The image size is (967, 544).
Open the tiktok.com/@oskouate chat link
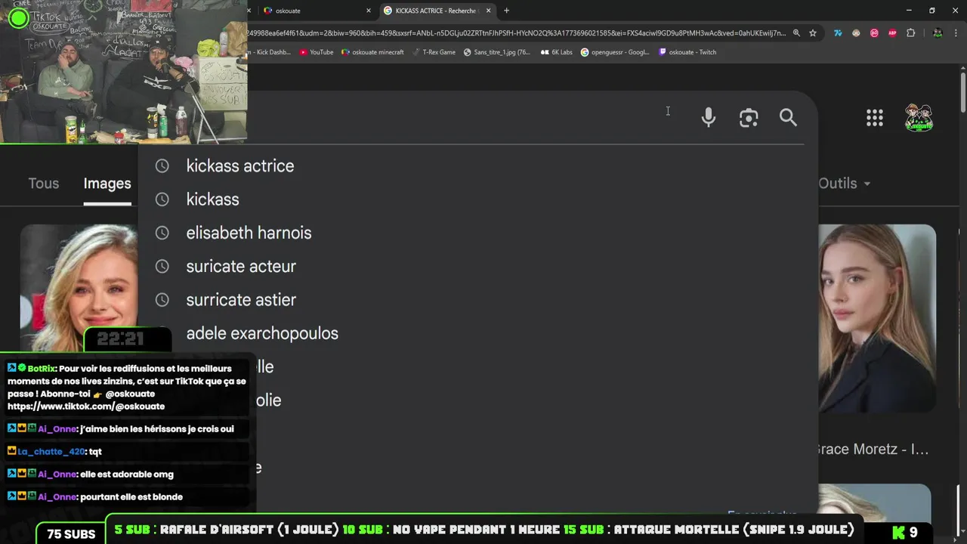[86, 406]
